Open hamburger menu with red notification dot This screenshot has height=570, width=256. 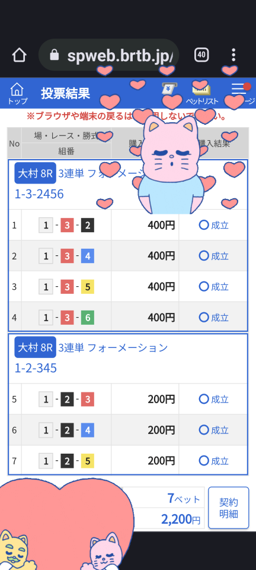click(241, 88)
